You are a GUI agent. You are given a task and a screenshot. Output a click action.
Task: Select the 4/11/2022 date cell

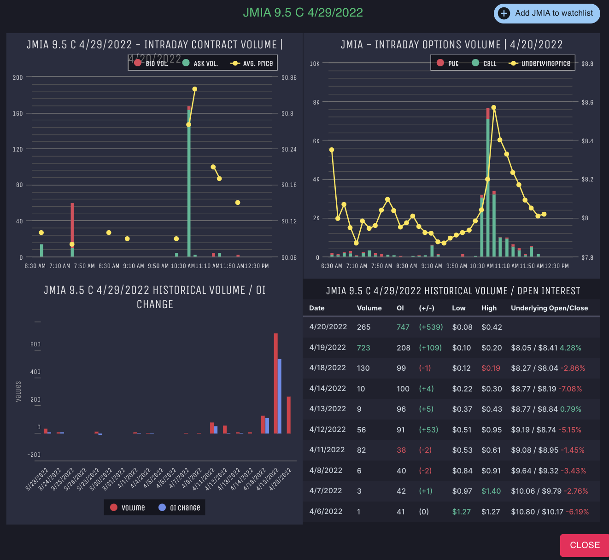327,450
